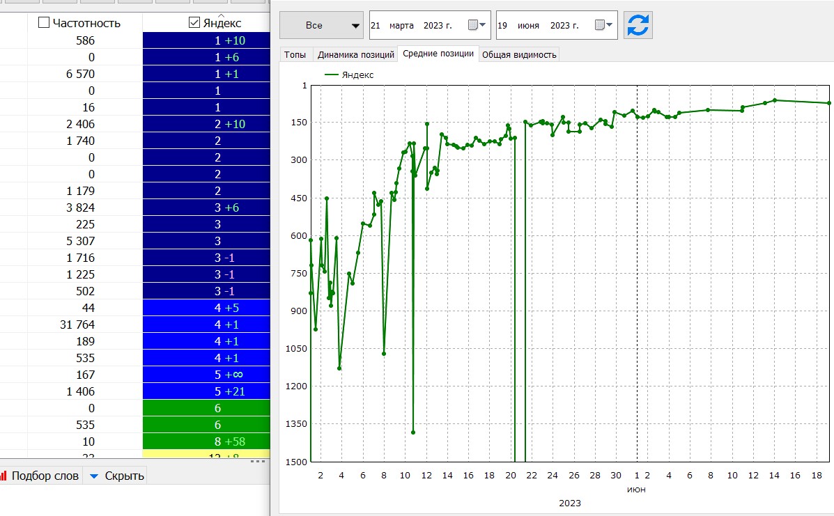Uncheck the Яндекс column checkbox
This screenshot has height=516, width=834.
194,23
